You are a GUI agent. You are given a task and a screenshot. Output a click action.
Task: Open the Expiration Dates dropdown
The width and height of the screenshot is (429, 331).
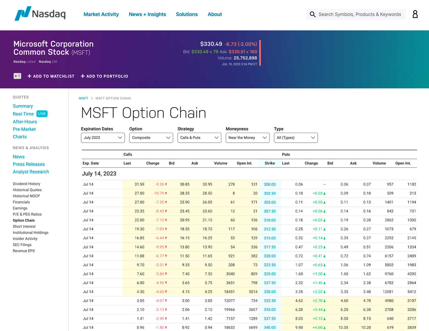coord(103,138)
